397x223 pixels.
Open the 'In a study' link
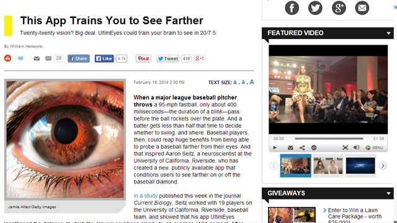pyautogui.click(x=146, y=196)
